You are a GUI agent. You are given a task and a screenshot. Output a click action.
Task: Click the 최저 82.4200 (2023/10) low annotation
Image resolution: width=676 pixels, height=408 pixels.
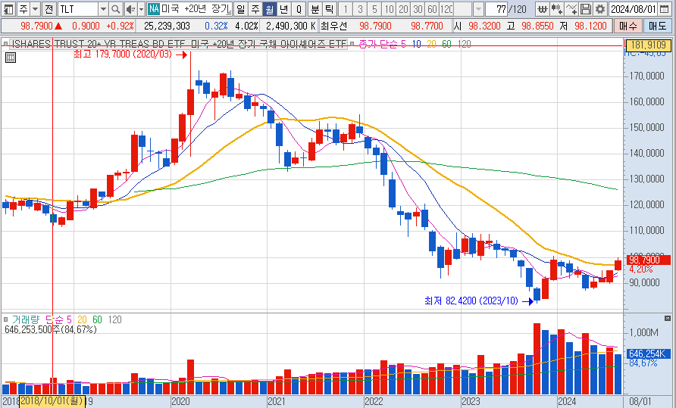(471, 301)
